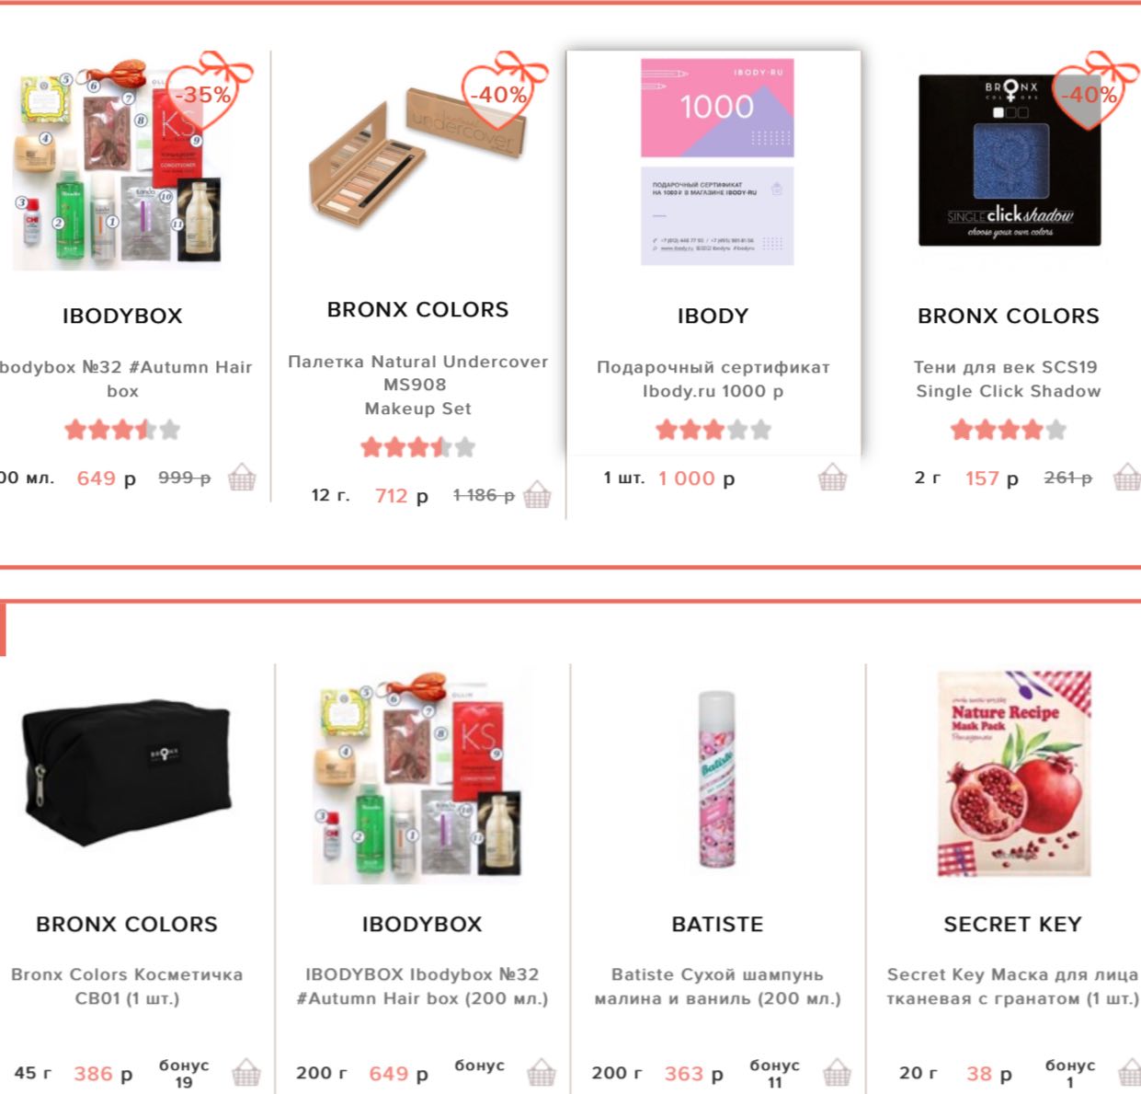The height and width of the screenshot is (1094, 1141).
Task: Add Batiste dry shampoo to basket
Action: pos(837,1073)
